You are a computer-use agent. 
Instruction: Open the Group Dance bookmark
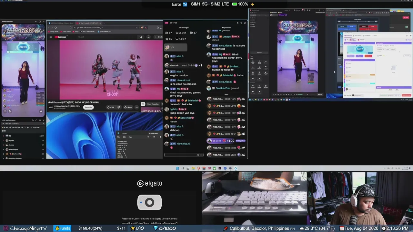[x=66, y=32]
